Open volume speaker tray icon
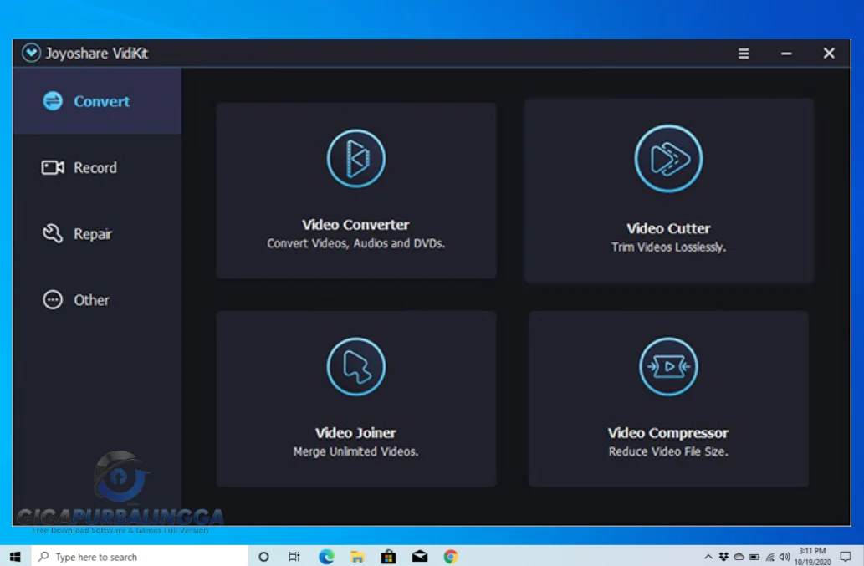This screenshot has height=566, width=864. click(785, 557)
